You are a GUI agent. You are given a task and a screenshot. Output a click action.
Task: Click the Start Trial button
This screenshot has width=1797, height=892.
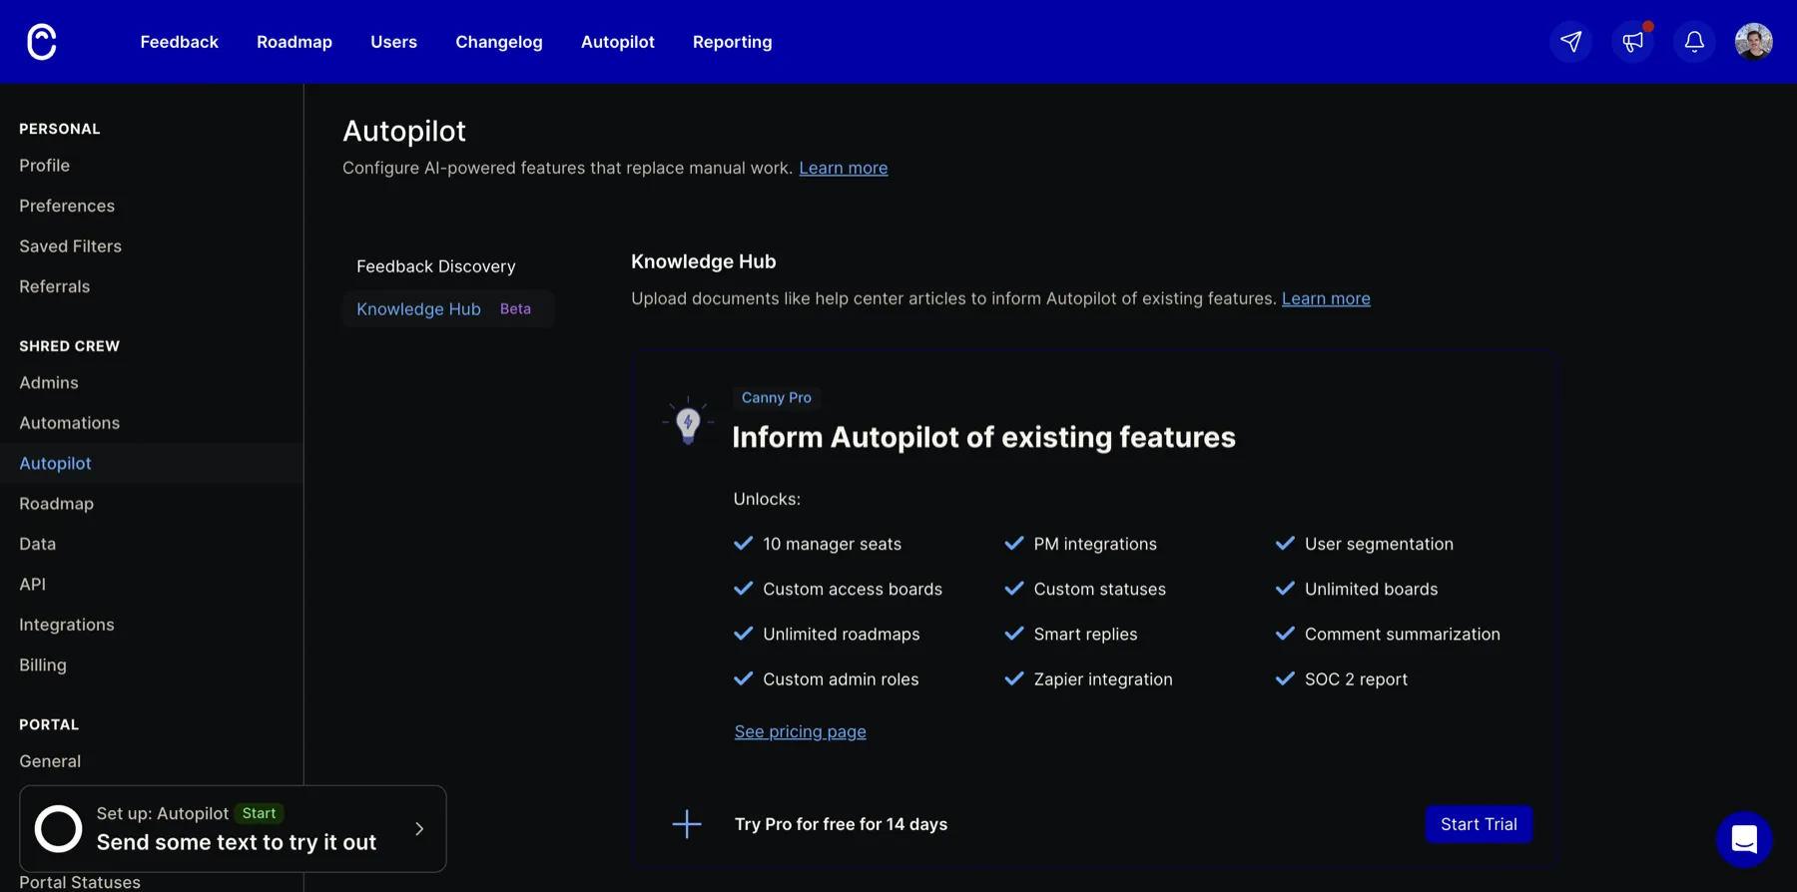1479,824
